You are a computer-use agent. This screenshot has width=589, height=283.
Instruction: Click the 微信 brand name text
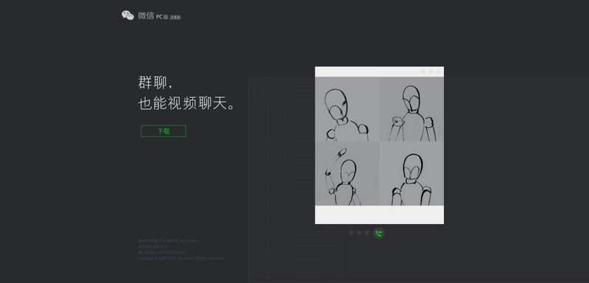146,15
